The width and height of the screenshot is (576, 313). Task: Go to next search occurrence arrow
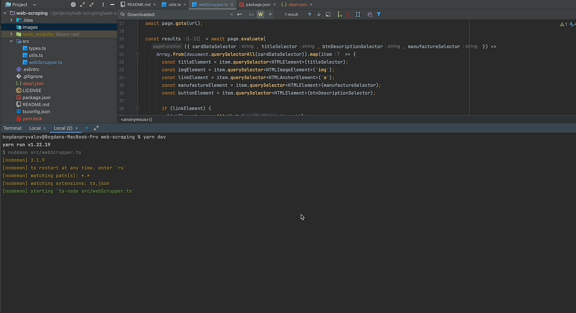[319, 14]
